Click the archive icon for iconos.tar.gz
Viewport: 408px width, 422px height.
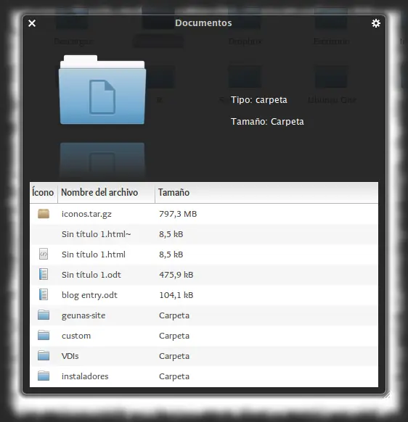click(x=44, y=214)
